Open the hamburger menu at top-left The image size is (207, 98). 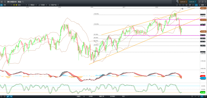point(2,2)
